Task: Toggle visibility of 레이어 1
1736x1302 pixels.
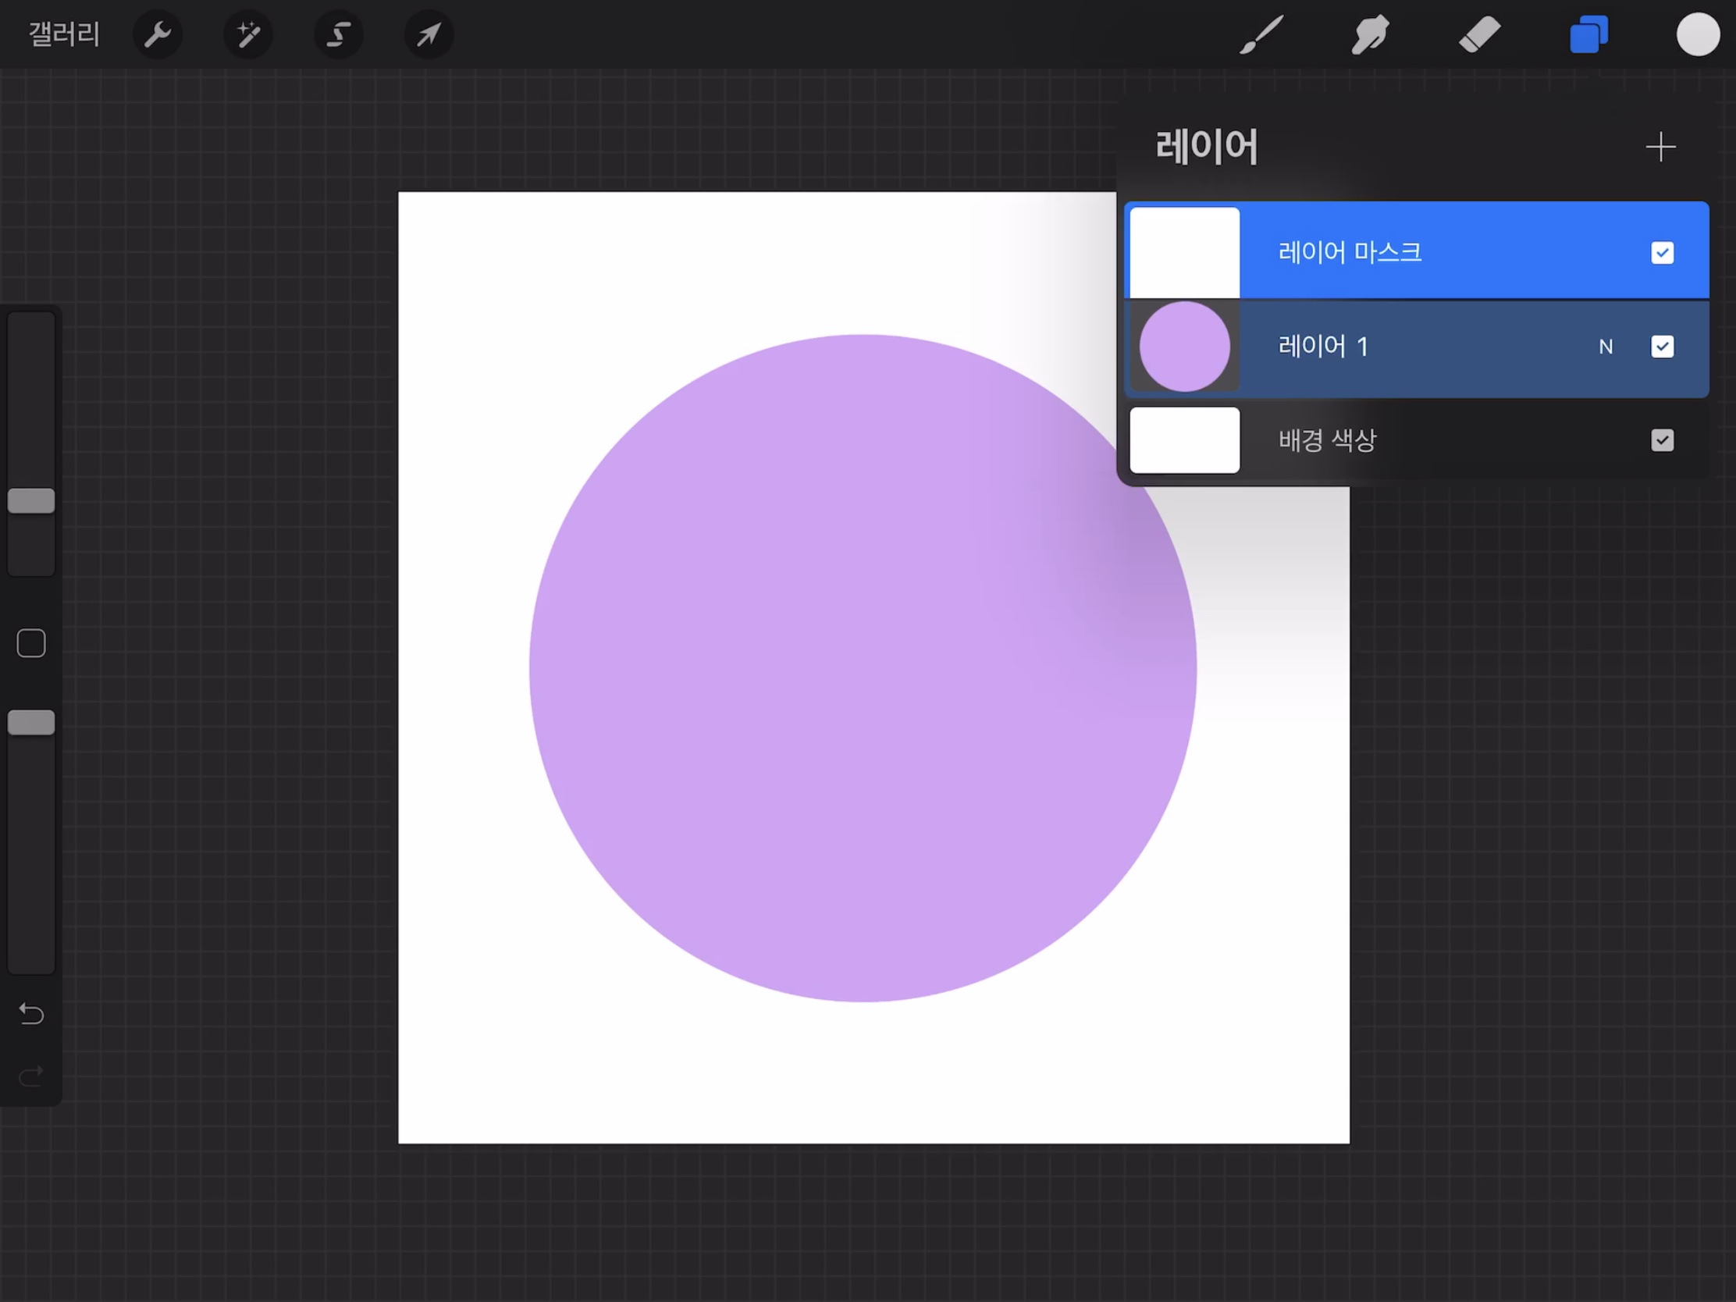Action: 1661,346
